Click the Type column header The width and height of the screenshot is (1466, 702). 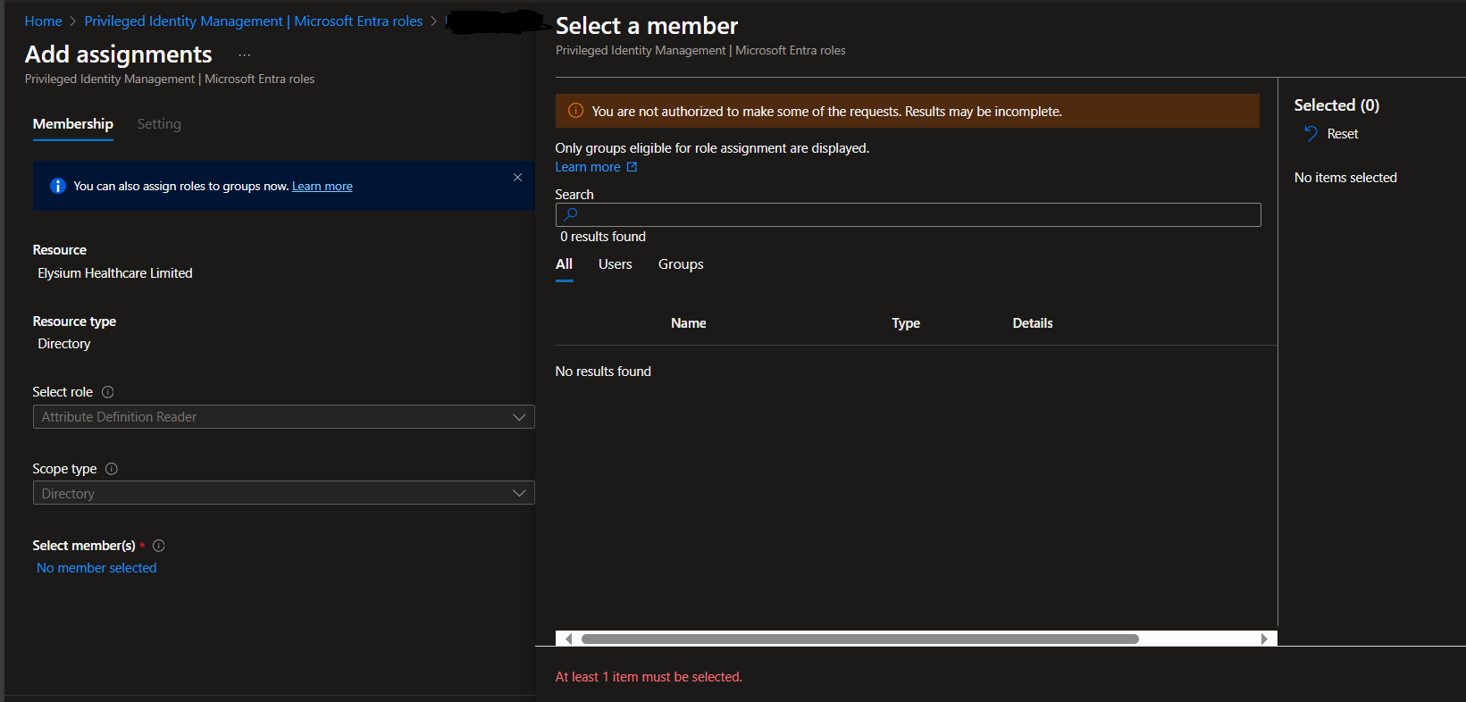[x=906, y=323]
